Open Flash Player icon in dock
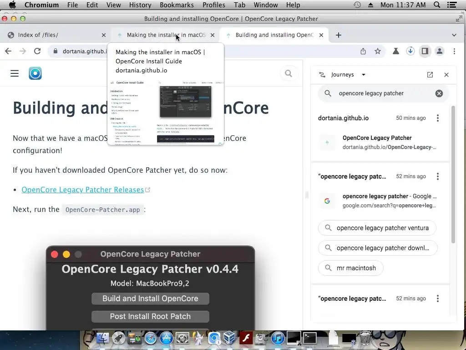 246,339
